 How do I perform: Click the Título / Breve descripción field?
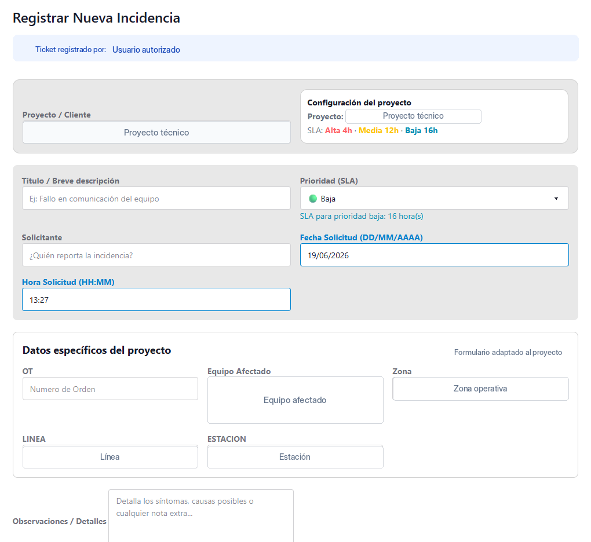(x=156, y=199)
